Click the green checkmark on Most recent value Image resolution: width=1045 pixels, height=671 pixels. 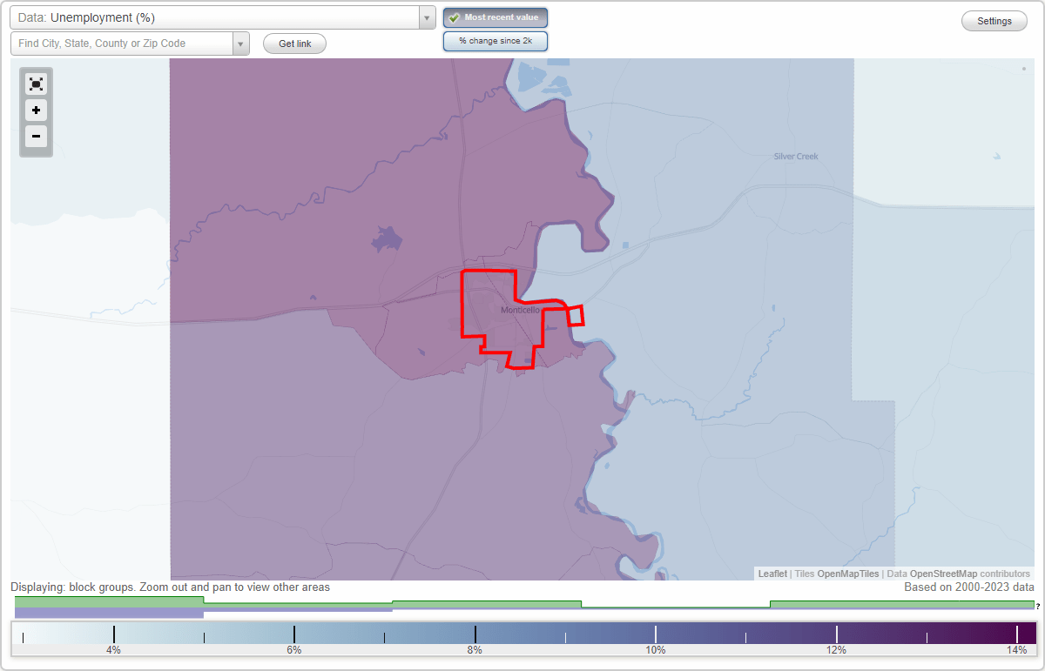(454, 17)
